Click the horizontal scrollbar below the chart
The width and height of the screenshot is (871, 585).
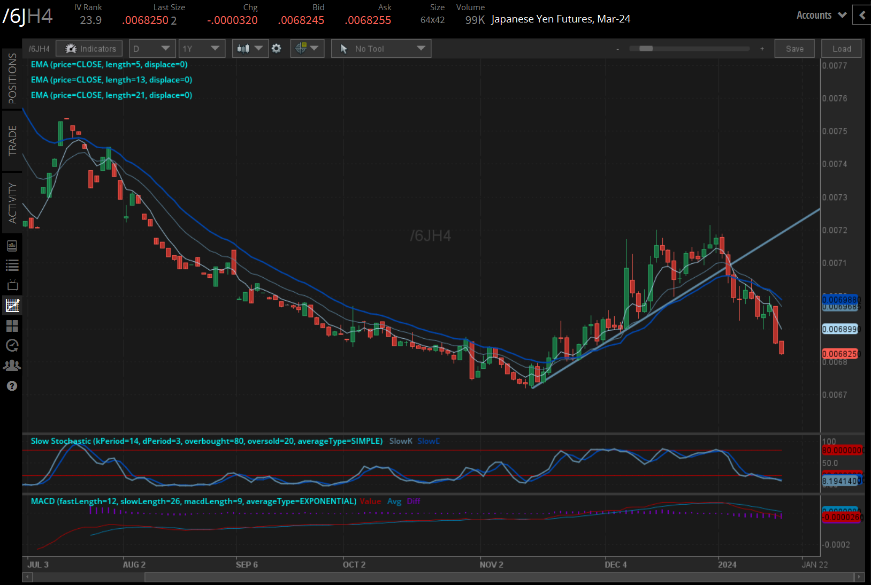click(x=498, y=577)
